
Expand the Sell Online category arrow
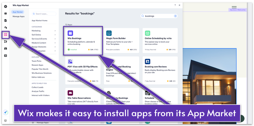coord(55,35)
